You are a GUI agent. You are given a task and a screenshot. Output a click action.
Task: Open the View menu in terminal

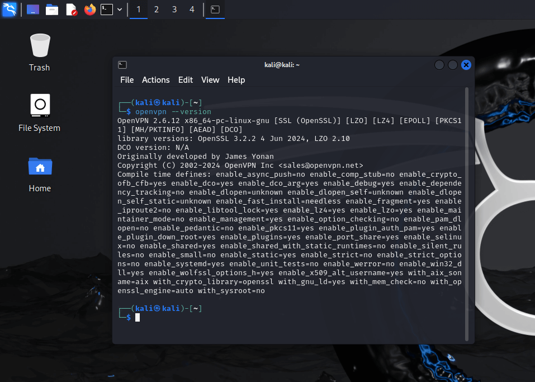click(x=210, y=80)
